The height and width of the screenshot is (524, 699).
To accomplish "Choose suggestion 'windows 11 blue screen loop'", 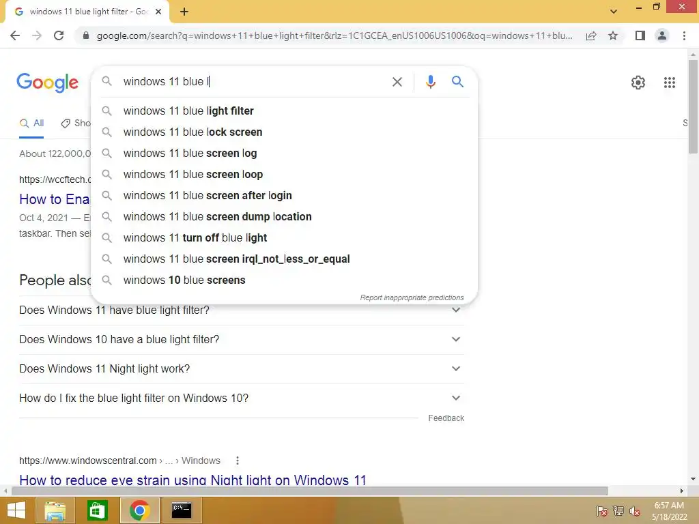I will [x=284, y=174].
